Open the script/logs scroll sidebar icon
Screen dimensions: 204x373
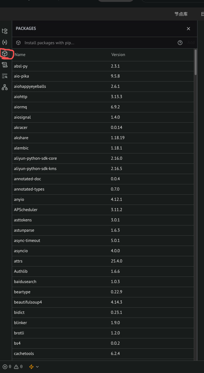coord(5,65)
